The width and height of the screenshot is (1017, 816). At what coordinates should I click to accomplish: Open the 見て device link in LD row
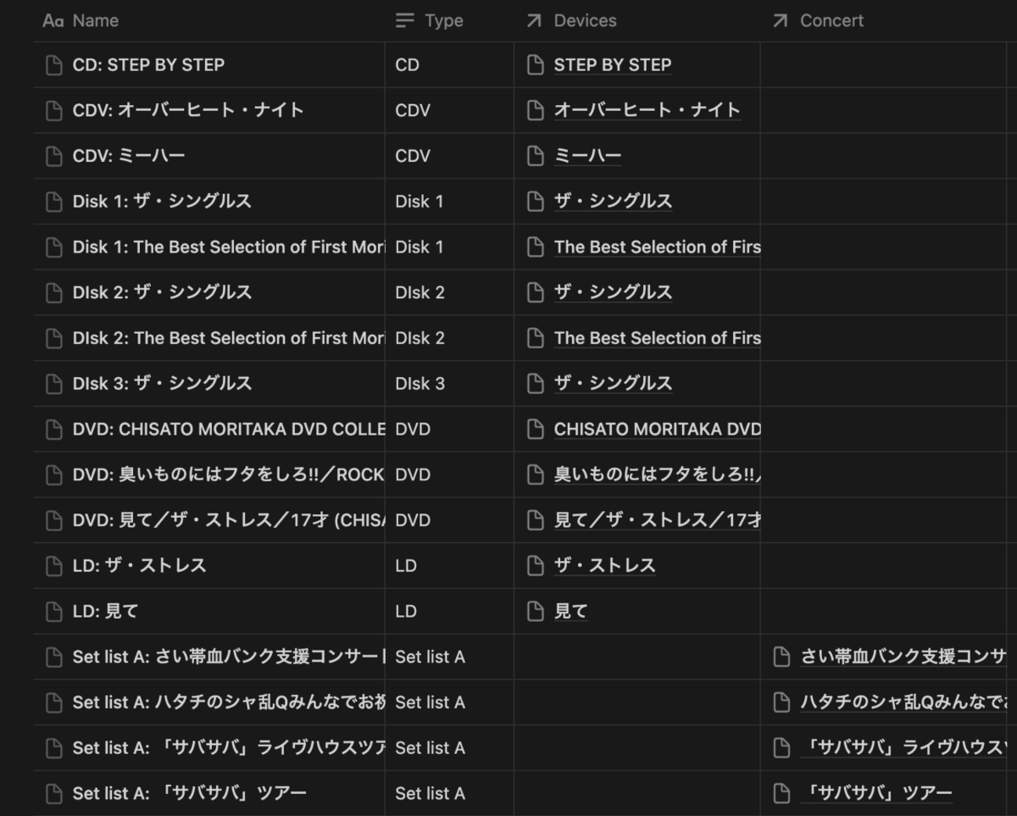click(x=570, y=611)
